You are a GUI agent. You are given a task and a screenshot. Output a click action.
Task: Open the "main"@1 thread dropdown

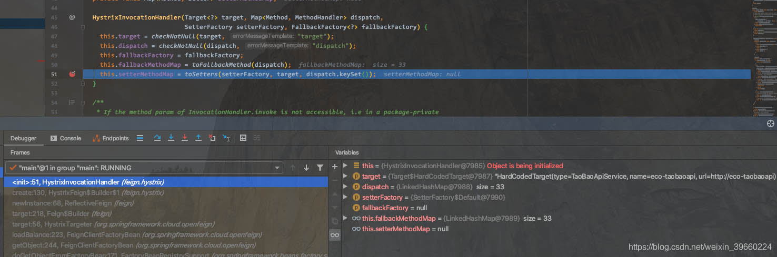click(x=277, y=168)
